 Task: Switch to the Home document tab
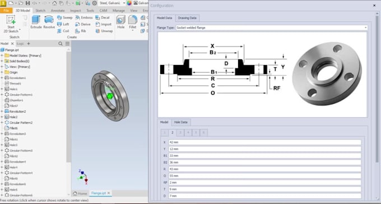80,193
